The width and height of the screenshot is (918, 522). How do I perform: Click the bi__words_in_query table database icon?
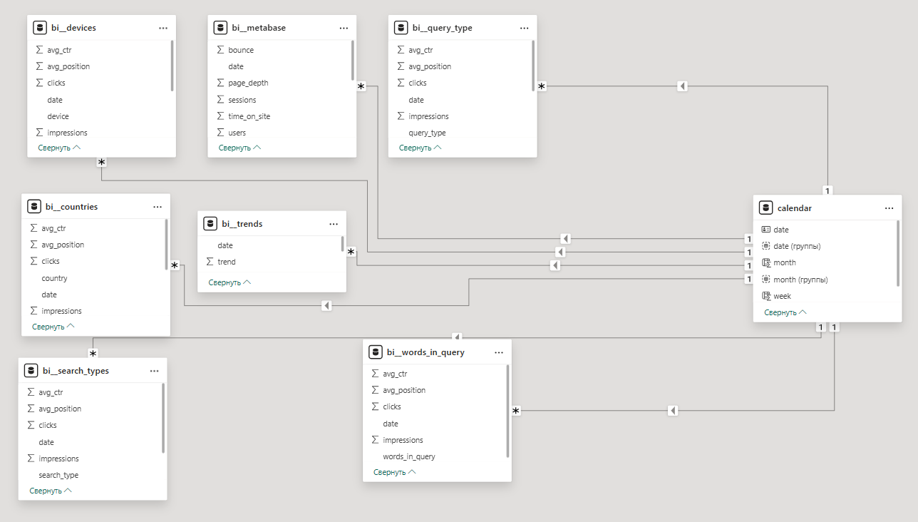coord(376,352)
